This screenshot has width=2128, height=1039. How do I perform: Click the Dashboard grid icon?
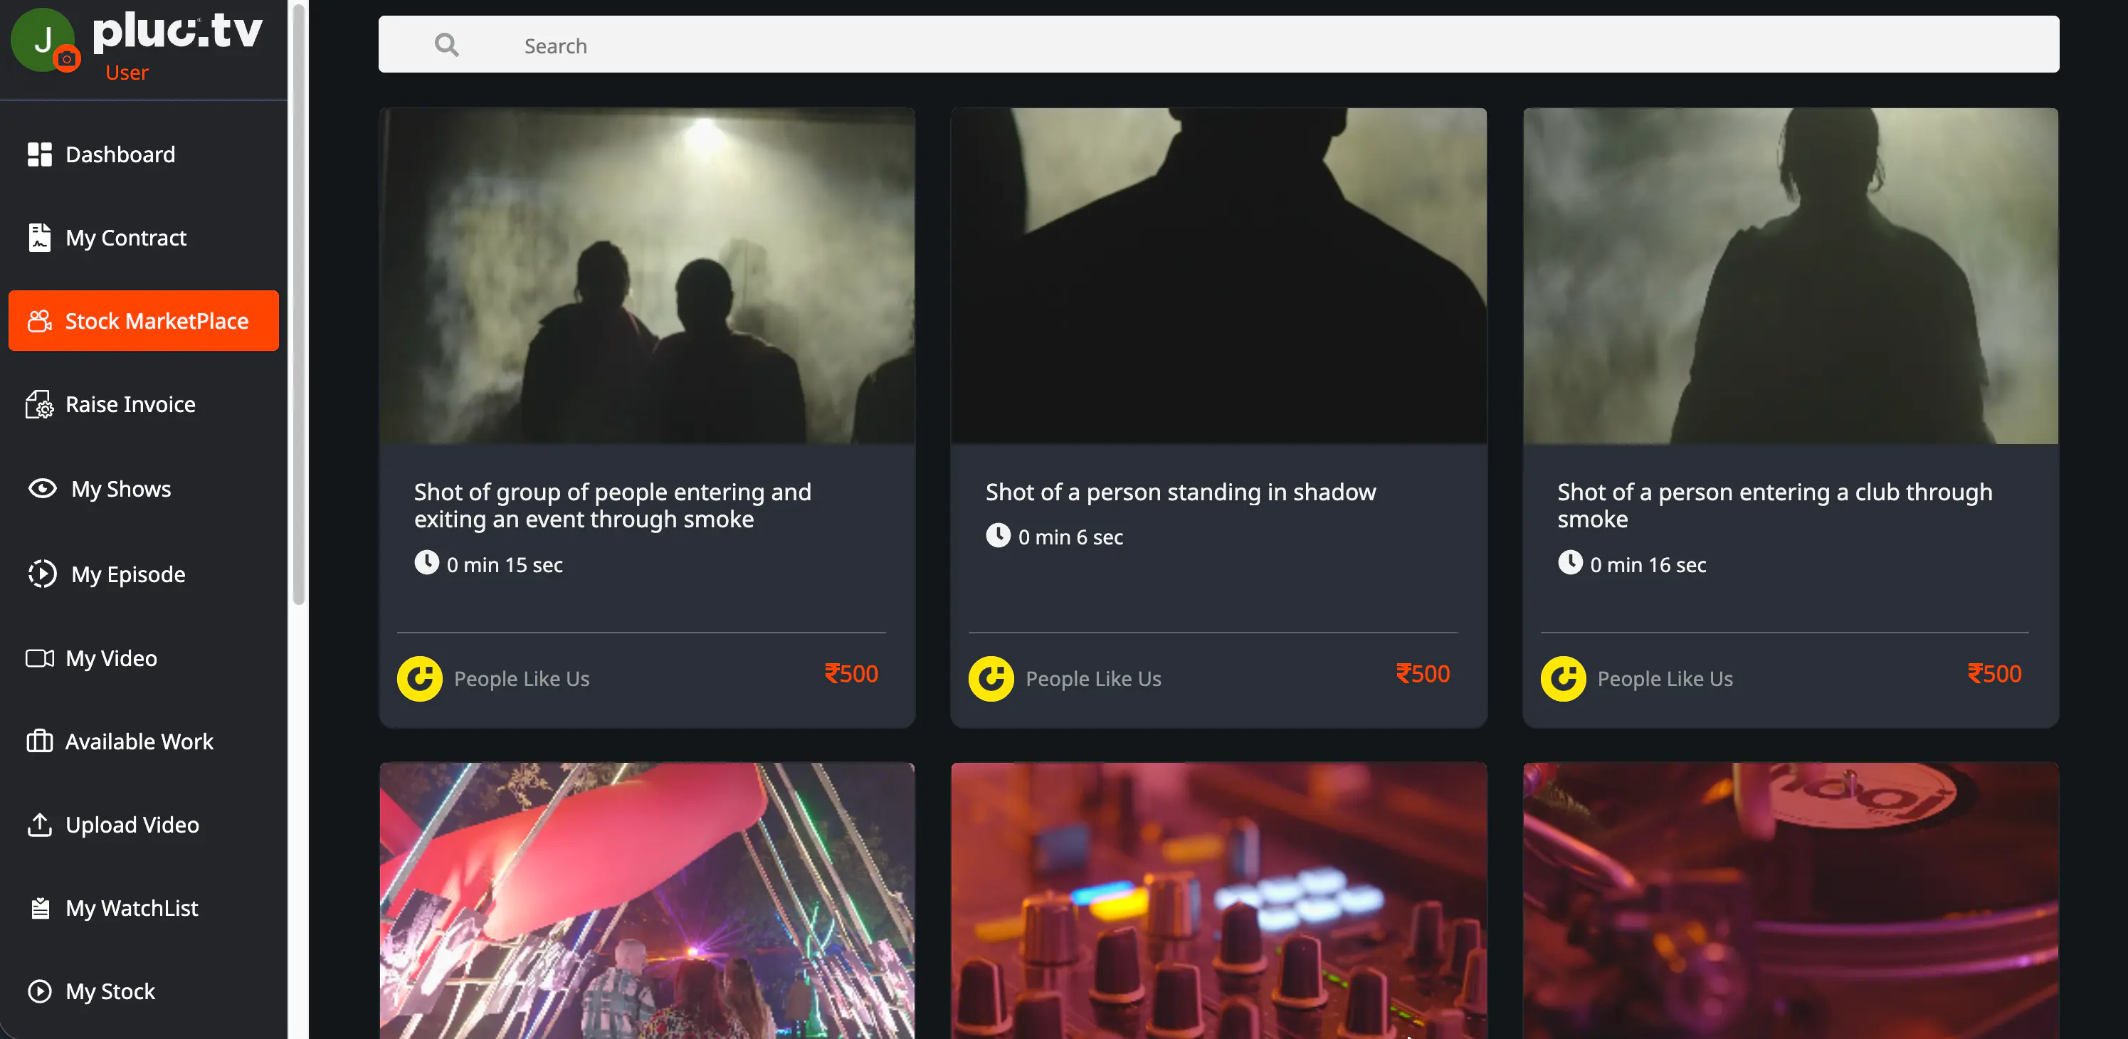pyautogui.click(x=39, y=154)
